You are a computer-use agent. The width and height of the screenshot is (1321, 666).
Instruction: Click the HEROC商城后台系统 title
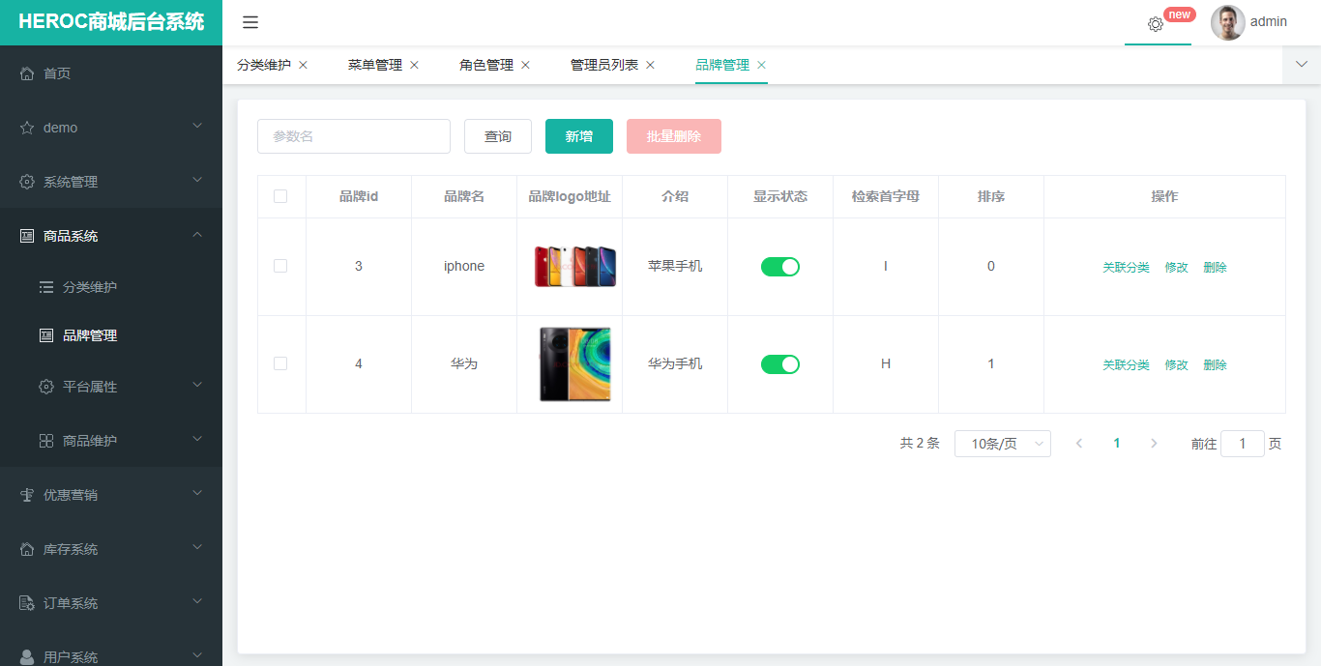tap(111, 22)
